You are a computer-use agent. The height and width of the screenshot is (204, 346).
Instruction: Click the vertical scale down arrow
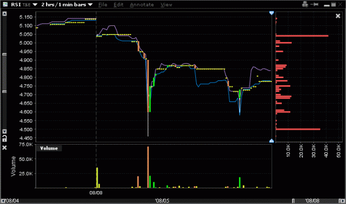point(4,132)
